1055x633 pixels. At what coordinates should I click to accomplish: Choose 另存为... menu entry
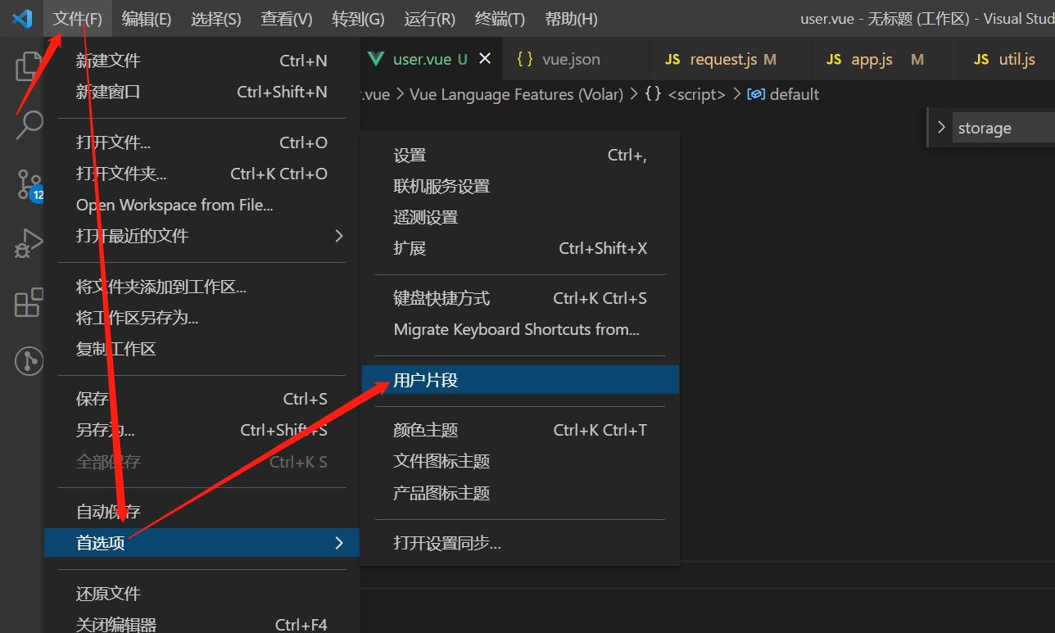[201, 430]
